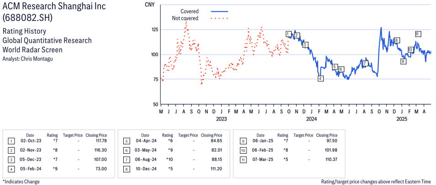This screenshot has height=185, width=436.
Task: Click the closing price 73.00
Action: 102,168
